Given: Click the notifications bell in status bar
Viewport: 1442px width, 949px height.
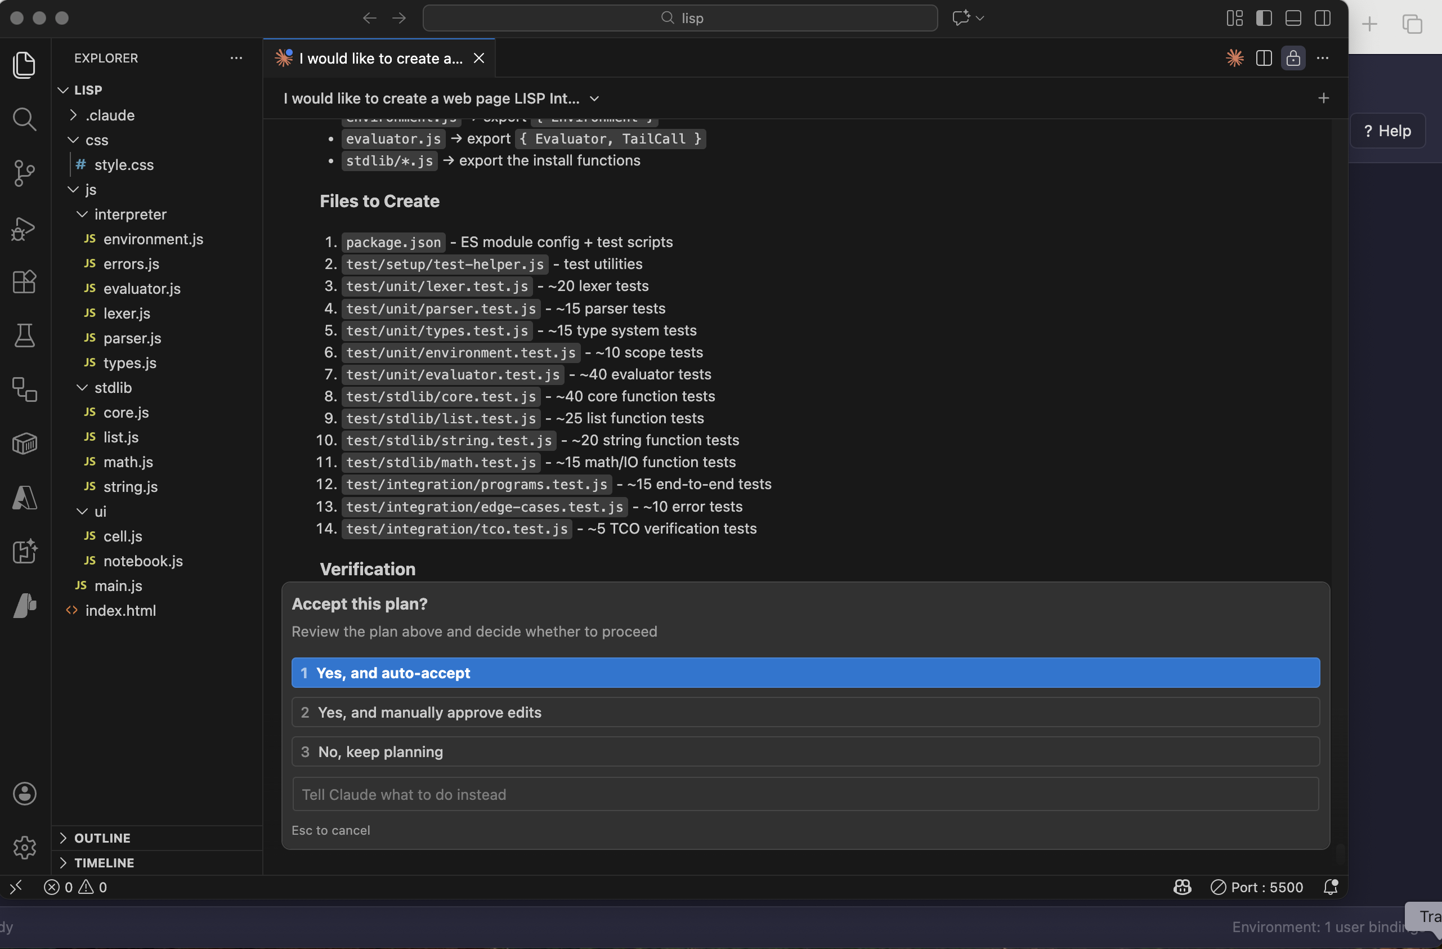Looking at the screenshot, I should pos(1331,887).
